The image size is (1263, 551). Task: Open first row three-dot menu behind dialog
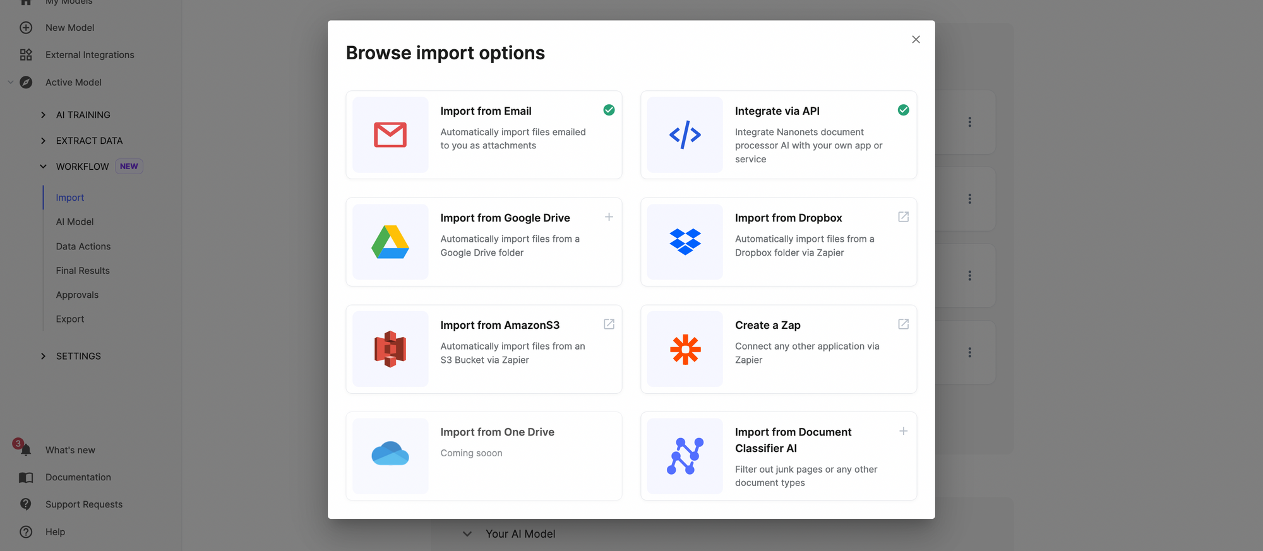[x=970, y=122]
